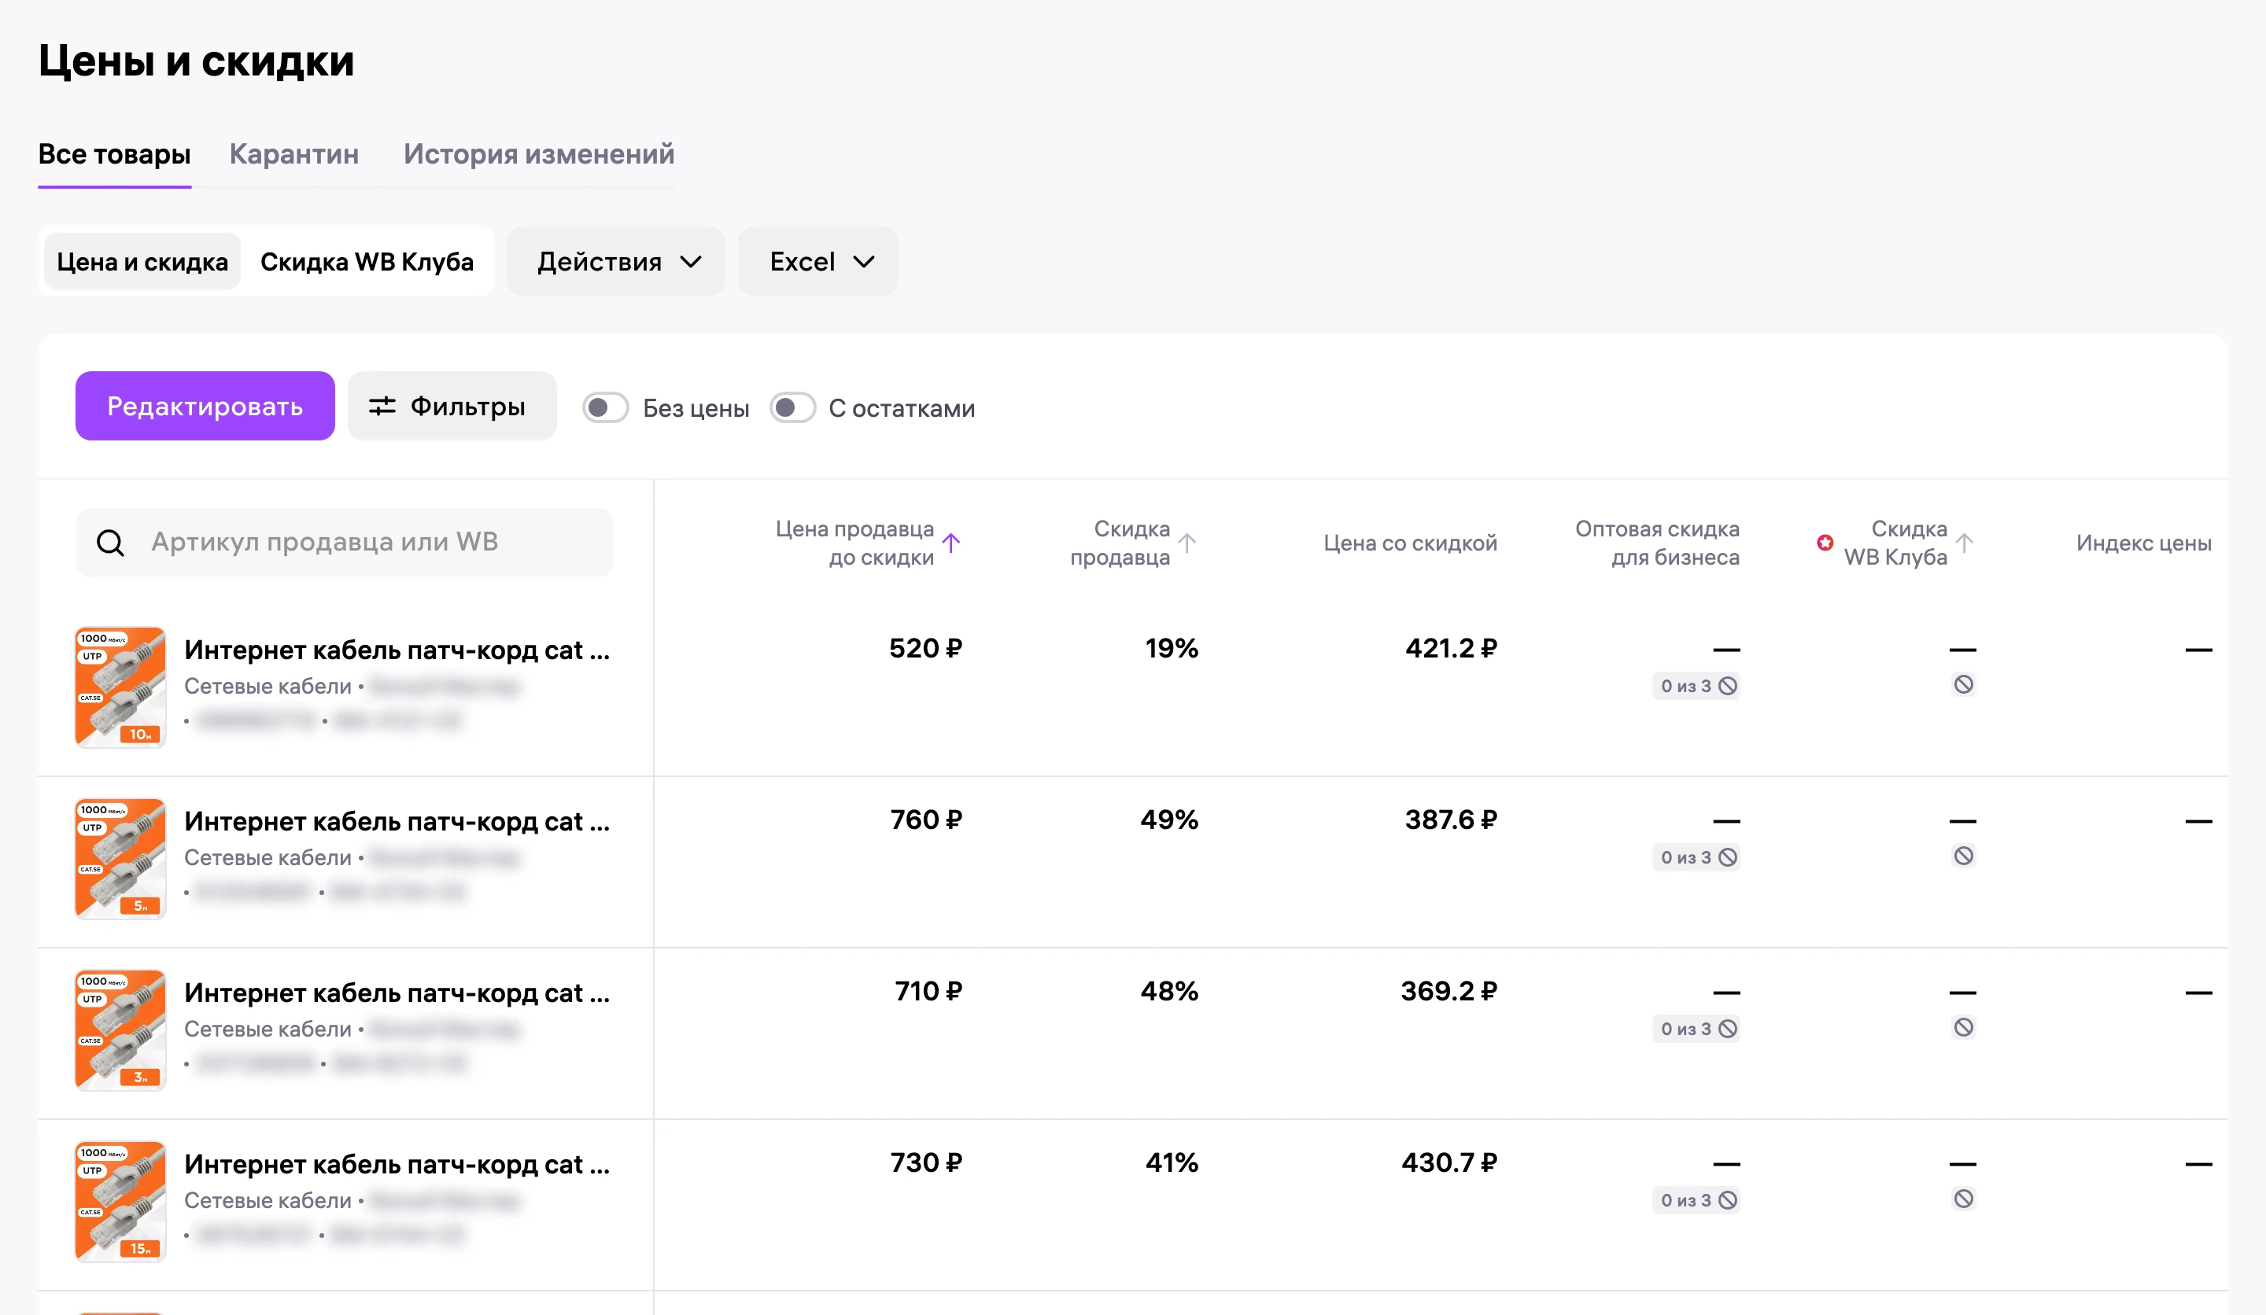Click 10m cable thumbnail in first row
Image resolution: width=2266 pixels, height=1315 pixels.
[x=120, y=687]
